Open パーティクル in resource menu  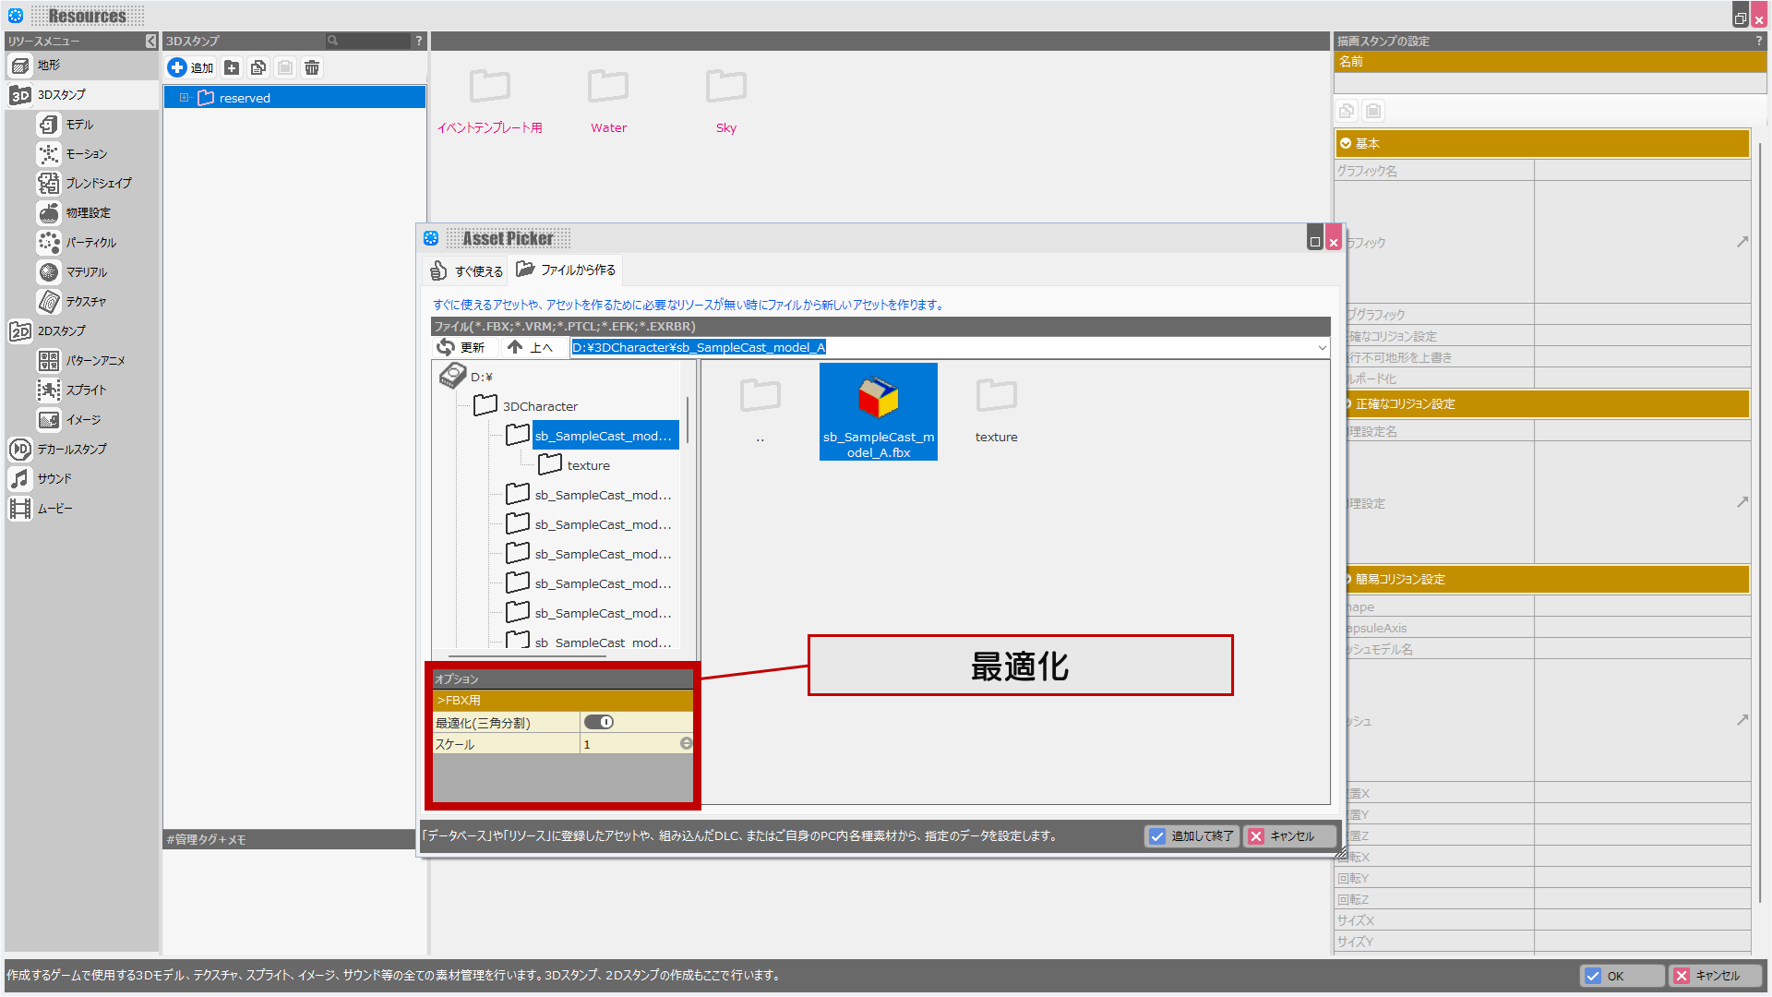coord(90,243)
